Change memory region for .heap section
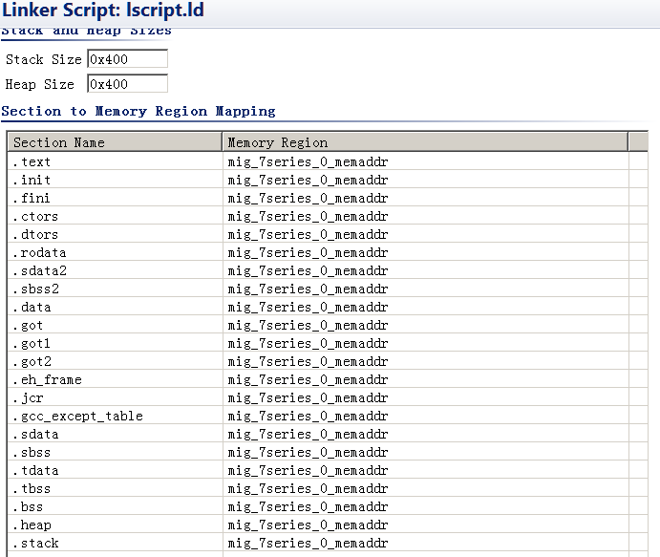 pos(426,525)
